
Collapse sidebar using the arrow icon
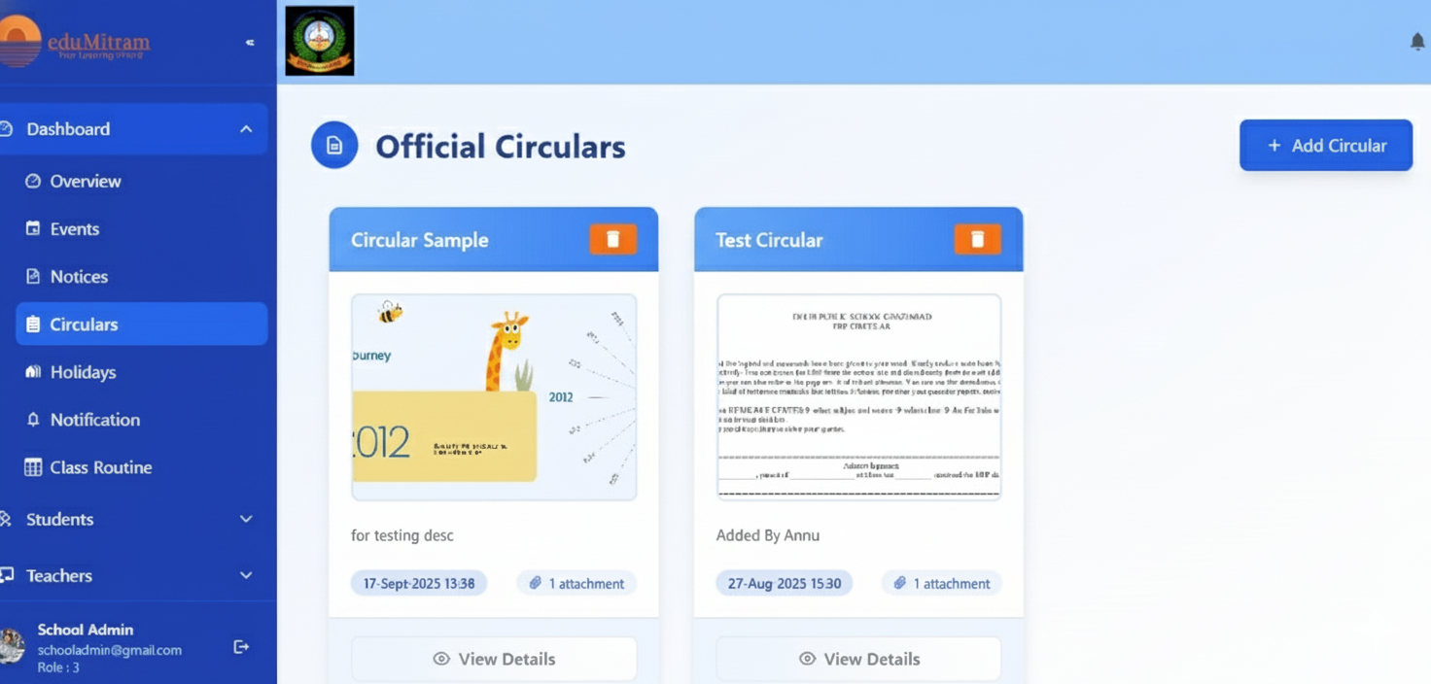250,43
